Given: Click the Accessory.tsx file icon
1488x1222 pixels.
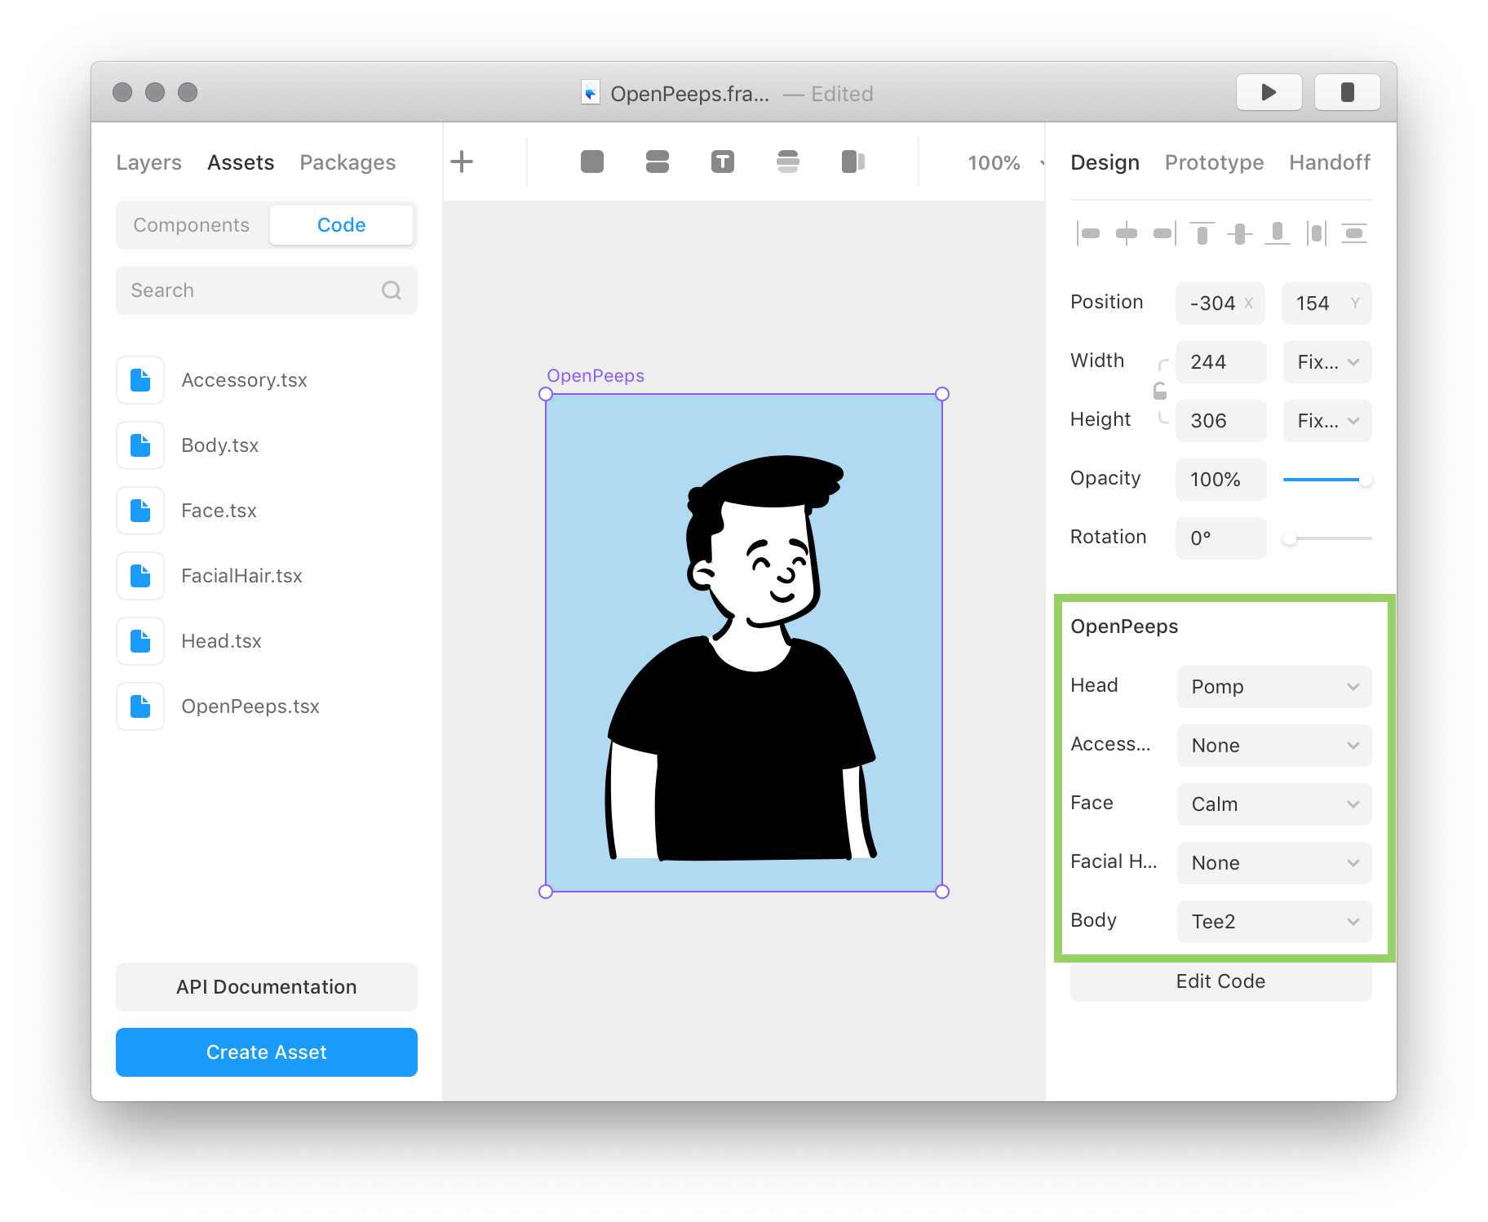Looking at the screenshot, I should [140, 380].
